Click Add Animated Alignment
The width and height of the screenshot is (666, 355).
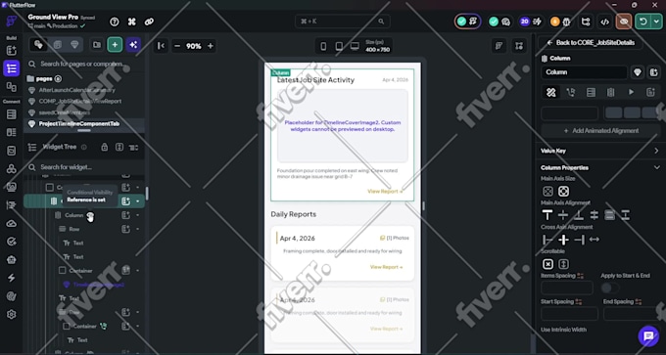pos(600,131)
